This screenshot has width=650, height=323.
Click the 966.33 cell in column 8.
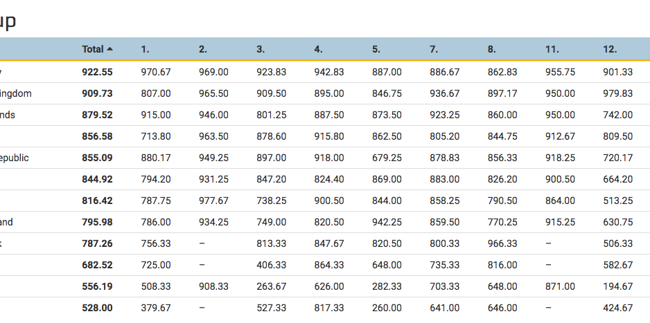[502, 243]
